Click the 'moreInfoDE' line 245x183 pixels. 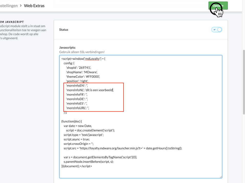click(77, 99)
